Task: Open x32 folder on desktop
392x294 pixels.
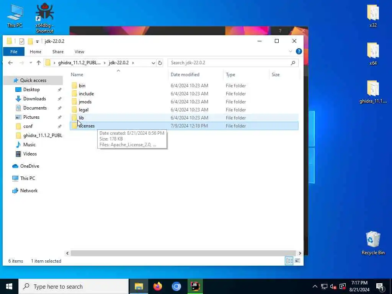Action: pyautogui.click(x=373, y=16)
